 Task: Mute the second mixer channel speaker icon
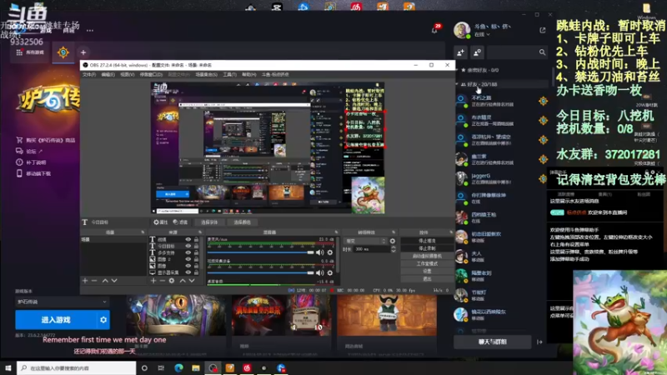319,273
